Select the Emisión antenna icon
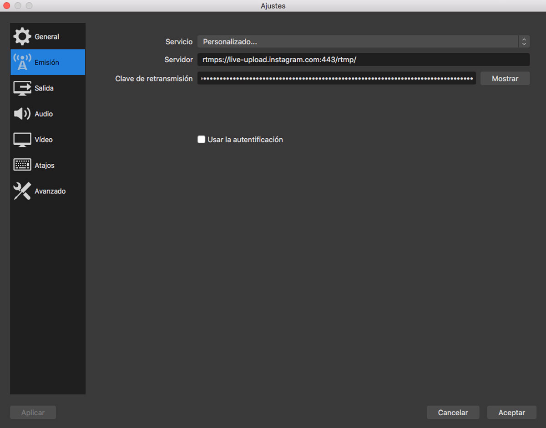This screenshot has width=546, height=428. [x=22, y=62]
